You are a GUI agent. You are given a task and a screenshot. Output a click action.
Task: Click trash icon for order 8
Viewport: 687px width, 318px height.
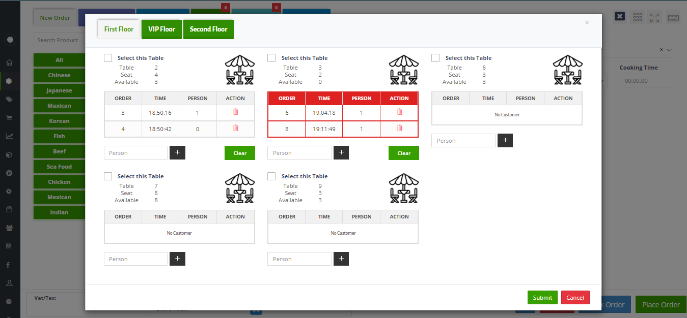pos(399,129)
